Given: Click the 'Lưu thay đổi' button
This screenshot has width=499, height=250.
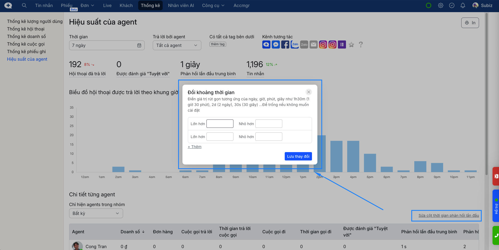Looking at the screenshot, I should [298, 156].
